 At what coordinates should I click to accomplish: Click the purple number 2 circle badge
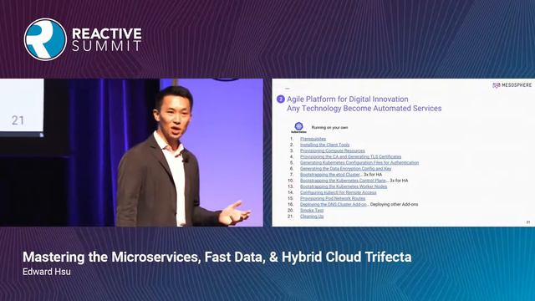click(x=281, y=99)
